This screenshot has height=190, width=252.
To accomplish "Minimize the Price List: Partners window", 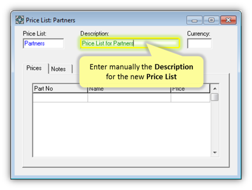I will click(x=194, y=20).
